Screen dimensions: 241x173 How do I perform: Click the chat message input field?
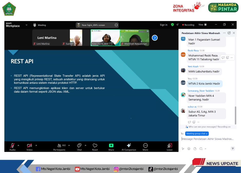pyautogui.click(x=208, y=139)
